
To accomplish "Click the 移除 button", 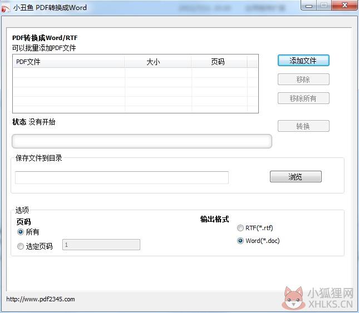I will (303, 80).
